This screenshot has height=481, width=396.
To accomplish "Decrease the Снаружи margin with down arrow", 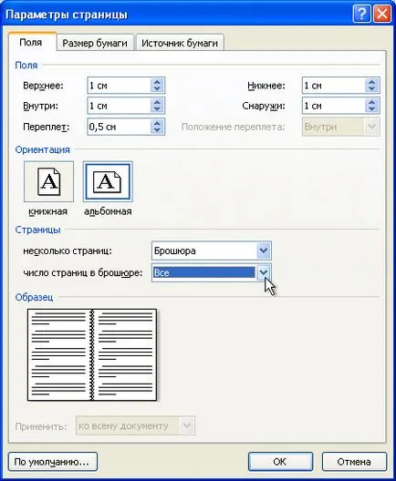I will [371, 109].
